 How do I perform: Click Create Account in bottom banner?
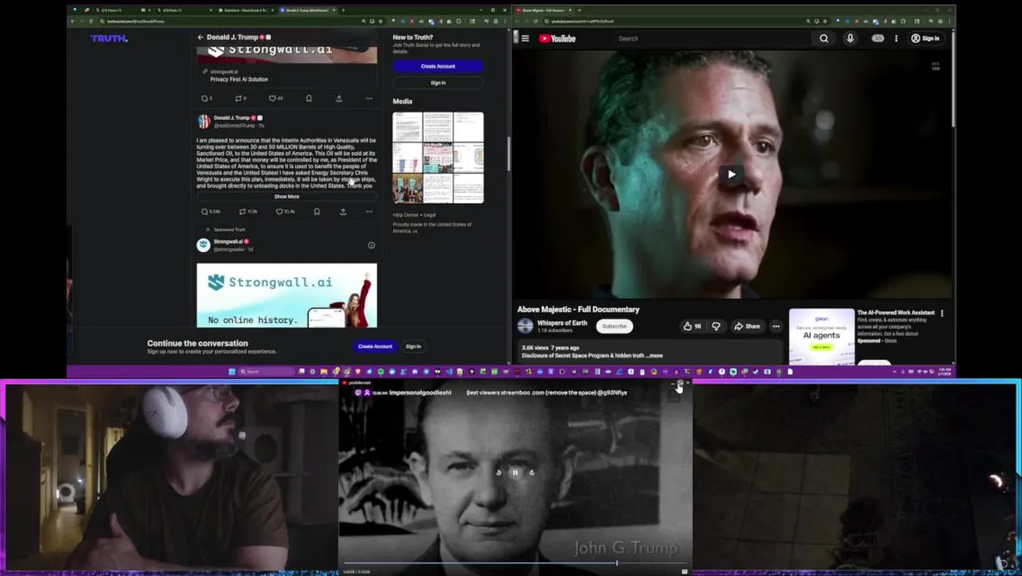pyautogui.click(x=375, y=346)
